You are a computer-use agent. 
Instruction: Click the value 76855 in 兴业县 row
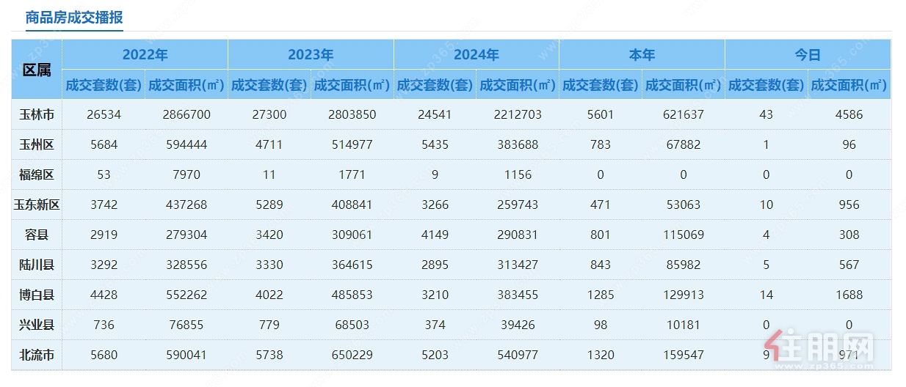point(186,325)
